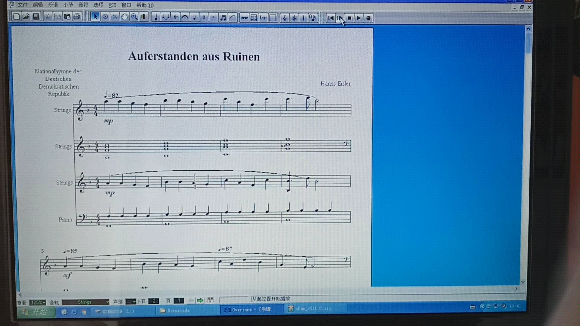Go to the next page with the green arrow
The image size is (580, 326).
pyautogui.click(x=200, y=300)
